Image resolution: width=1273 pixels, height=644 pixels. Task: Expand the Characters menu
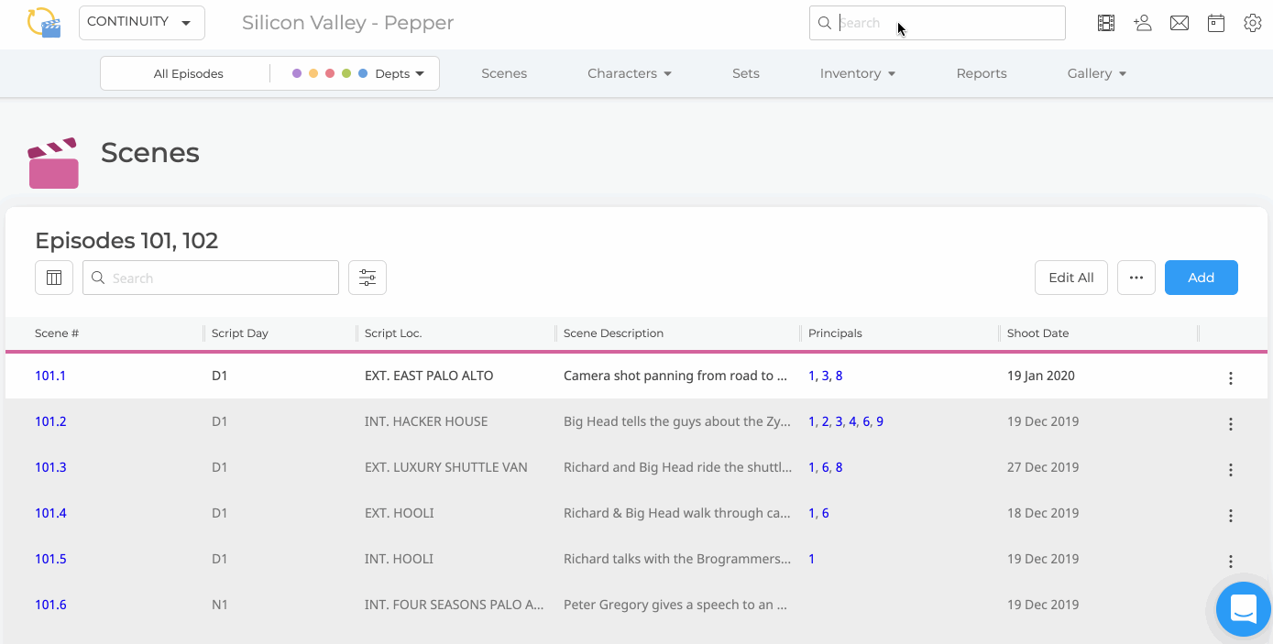tap(630, 73)
